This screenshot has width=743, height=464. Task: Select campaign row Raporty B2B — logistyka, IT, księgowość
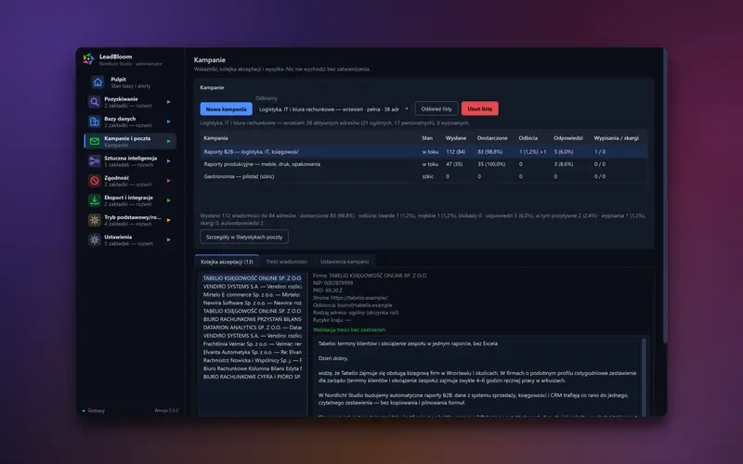(x=424, y=151)
